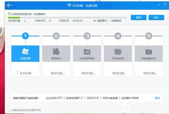Click the 已用时间 00:00:02 value
169x114 pixels.
[78, 21]
